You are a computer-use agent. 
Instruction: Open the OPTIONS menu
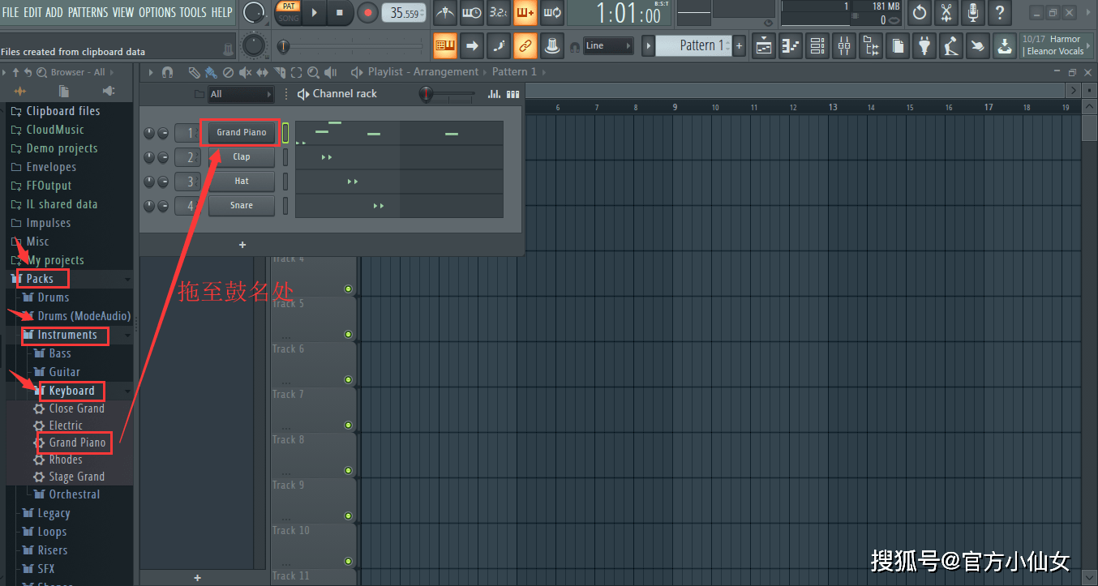157,12
